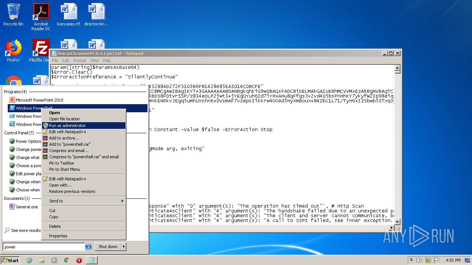
Task: Open Notepad File menu
Action: (55, 60)
